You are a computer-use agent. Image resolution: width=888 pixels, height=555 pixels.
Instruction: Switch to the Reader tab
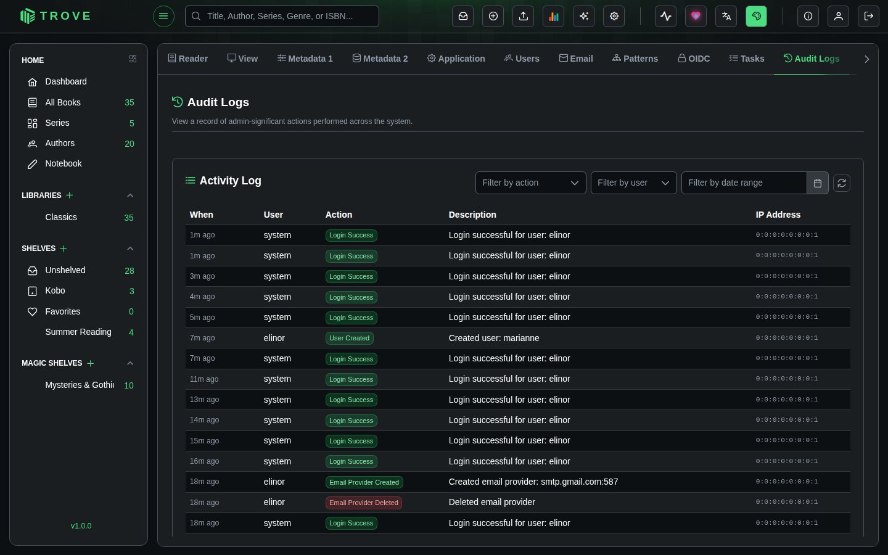188,59
